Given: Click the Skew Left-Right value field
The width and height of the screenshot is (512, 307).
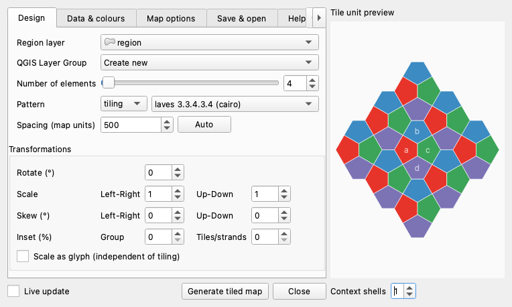Looking at the screenshot, I should [158, 216].
